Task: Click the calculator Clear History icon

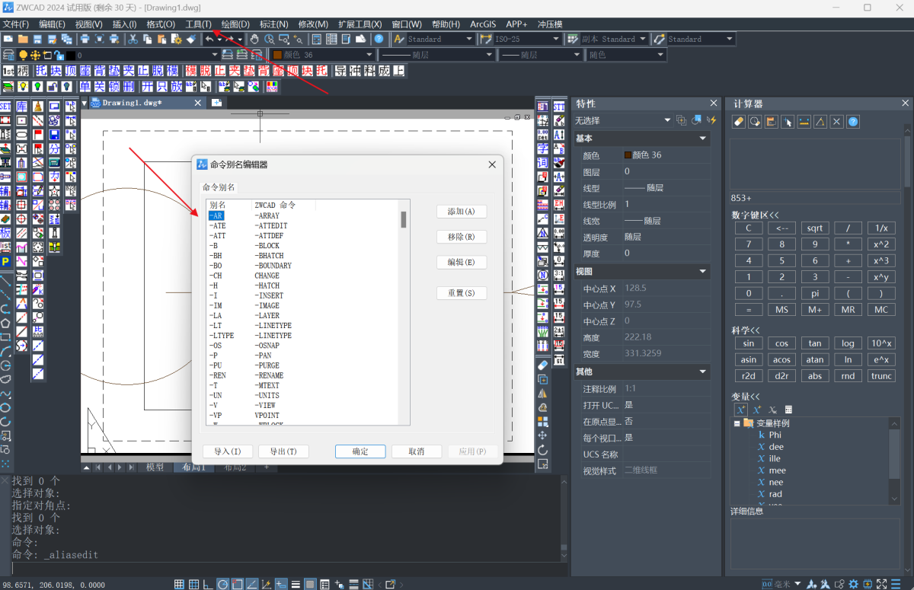Action: pyautogui.click(x=755, y=121)
